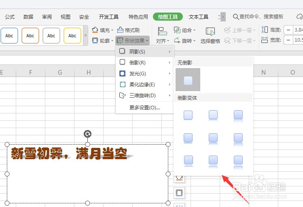The height and width of the screenshot is (207, 303).
Task: Open the 数据 ribbon tab
Action: coord(28,17)
